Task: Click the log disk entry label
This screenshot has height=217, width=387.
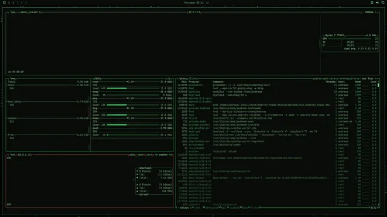Action: click(x=95, y=108)
